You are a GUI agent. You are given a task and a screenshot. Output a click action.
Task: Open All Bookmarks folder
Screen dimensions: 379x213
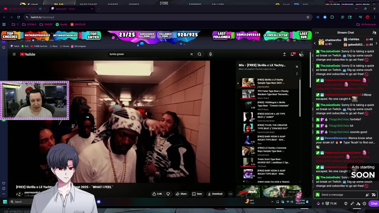366,25
